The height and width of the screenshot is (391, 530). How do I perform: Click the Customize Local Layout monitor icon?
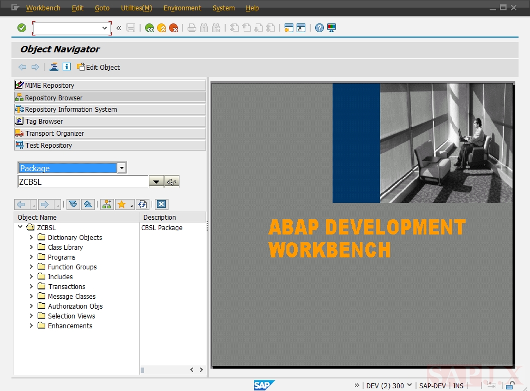[x=332, y=28]
